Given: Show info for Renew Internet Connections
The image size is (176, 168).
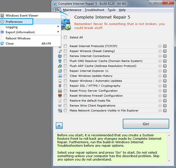Looking at the screenshot, I should pyautogui.click(x=160, y=56).
